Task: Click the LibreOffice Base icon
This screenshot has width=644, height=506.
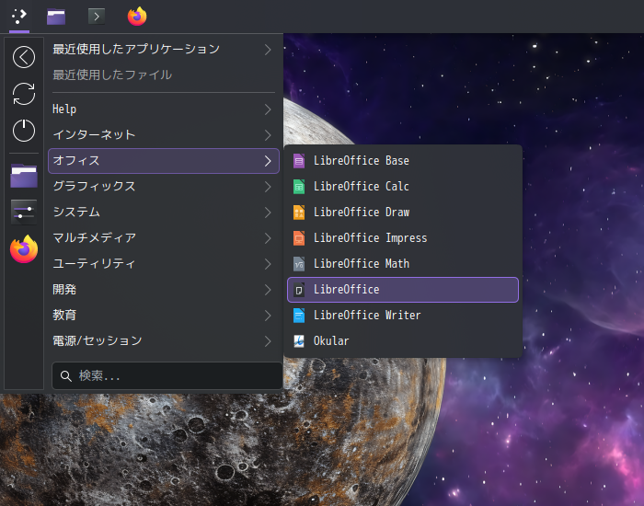Action: pyautogui.click(x=299, y=161)
